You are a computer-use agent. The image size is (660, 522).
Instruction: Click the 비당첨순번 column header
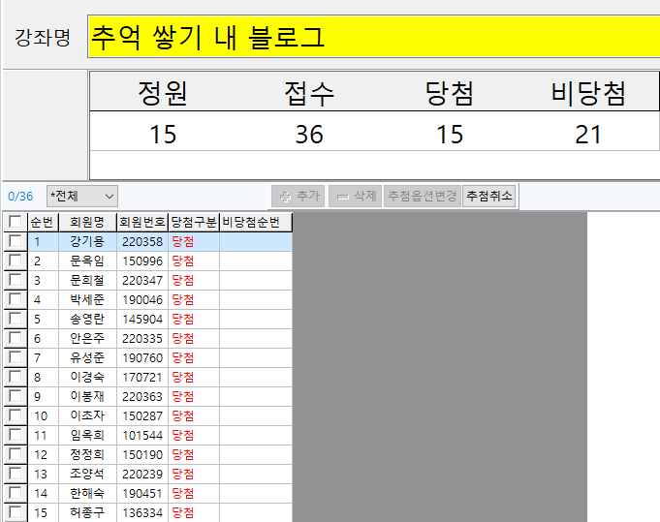tap(256, 222)
